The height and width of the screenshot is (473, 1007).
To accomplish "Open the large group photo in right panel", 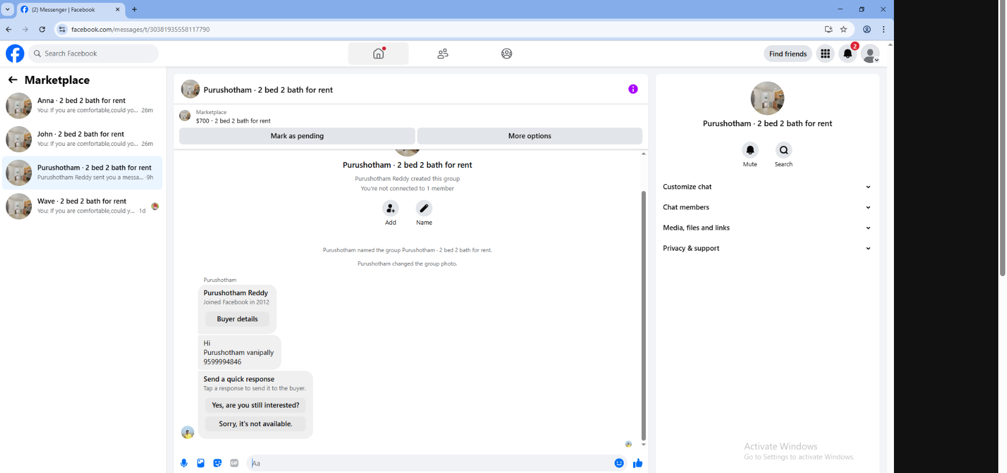I will [x=767, y=98].
